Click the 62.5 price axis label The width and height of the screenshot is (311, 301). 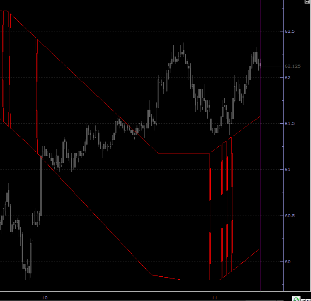290,31
